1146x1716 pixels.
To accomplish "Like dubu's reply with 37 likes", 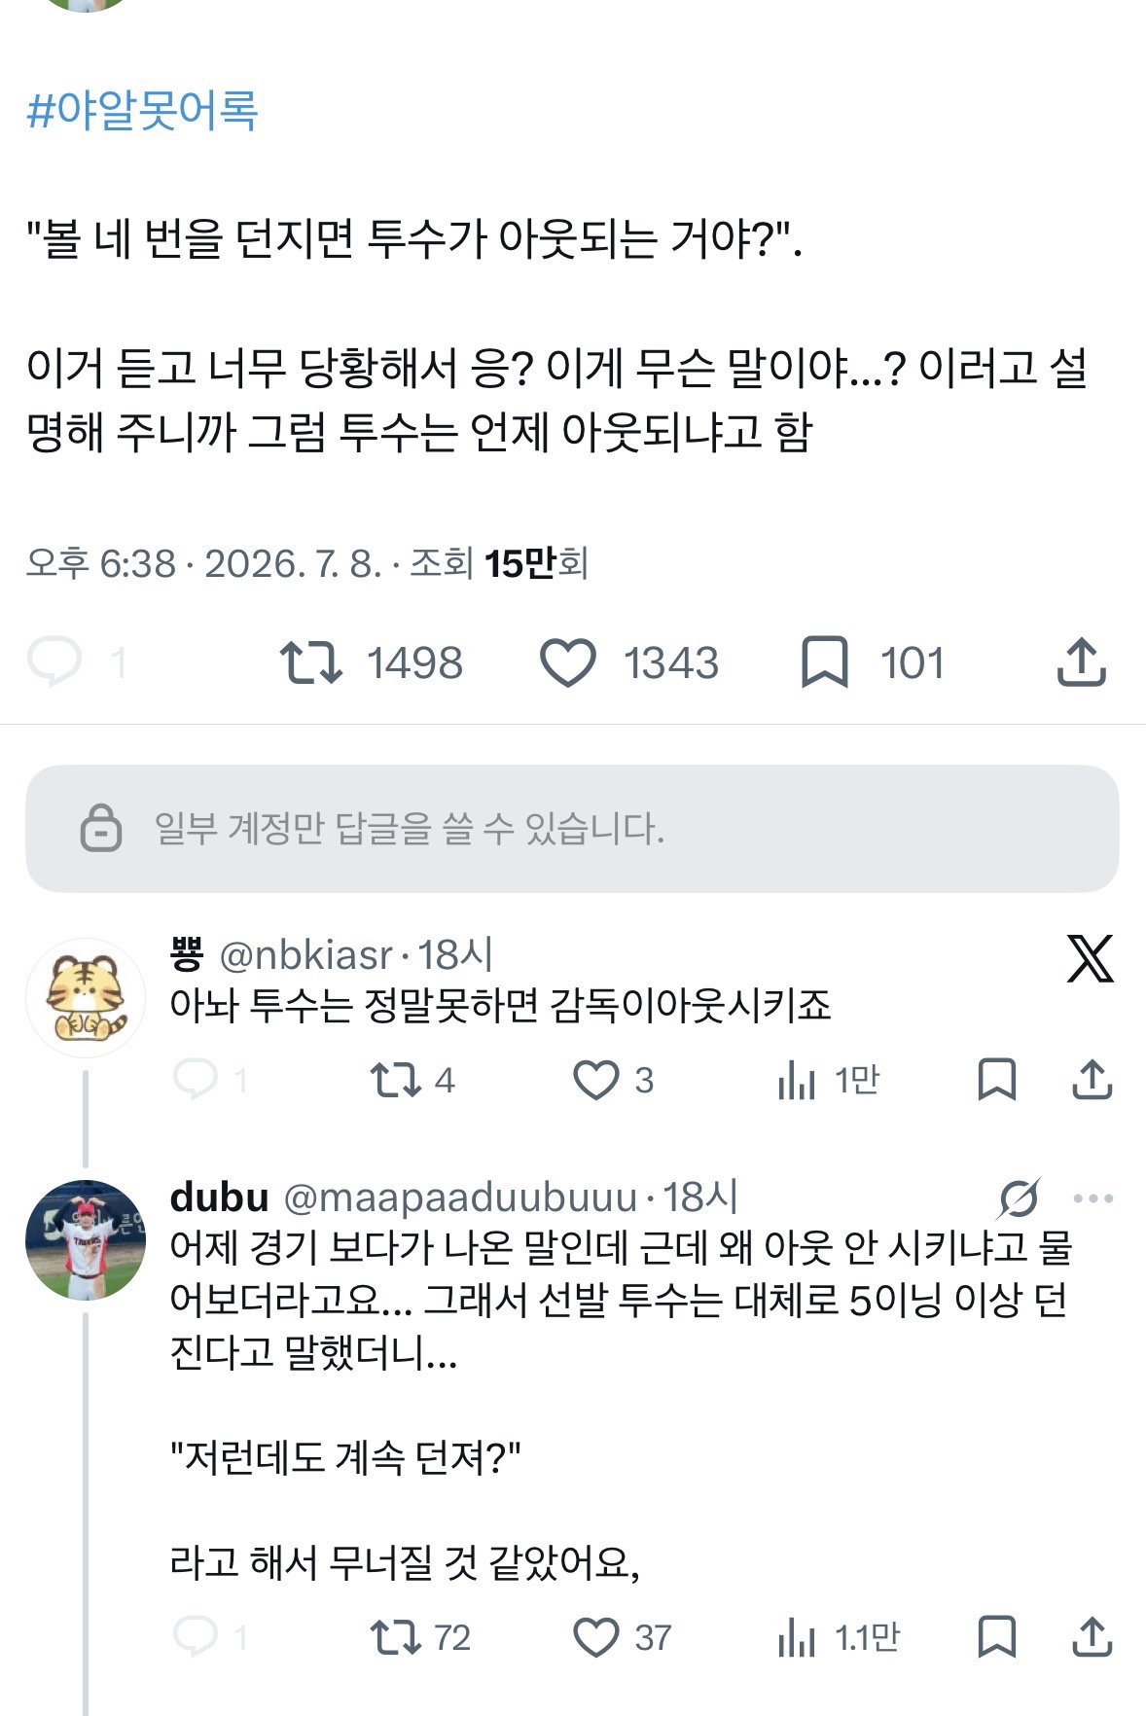I will point(595,1637).
